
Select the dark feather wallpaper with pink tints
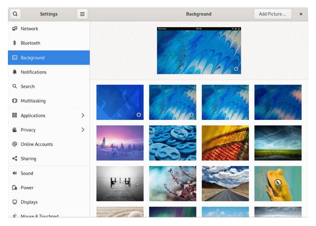pyautogui.click(x=278, y=102)
